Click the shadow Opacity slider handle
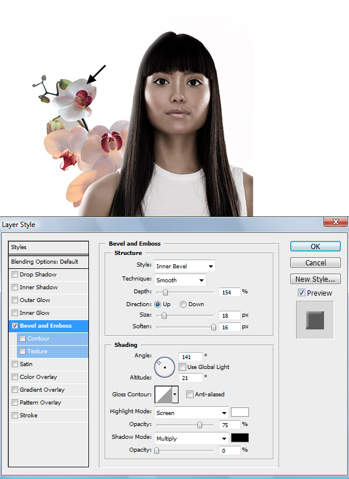The image size is (349, 479). point(156,450)
